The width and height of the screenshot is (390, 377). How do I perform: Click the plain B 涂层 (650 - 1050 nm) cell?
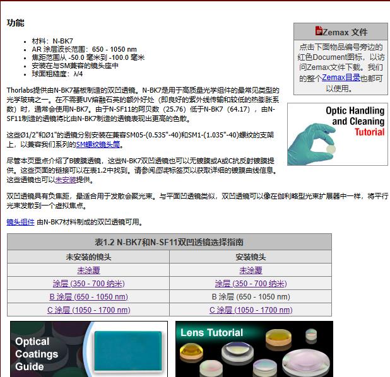coord(251,296)
